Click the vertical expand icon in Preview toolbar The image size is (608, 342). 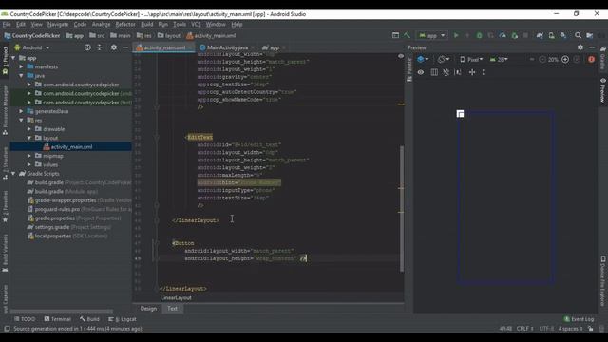484,72
